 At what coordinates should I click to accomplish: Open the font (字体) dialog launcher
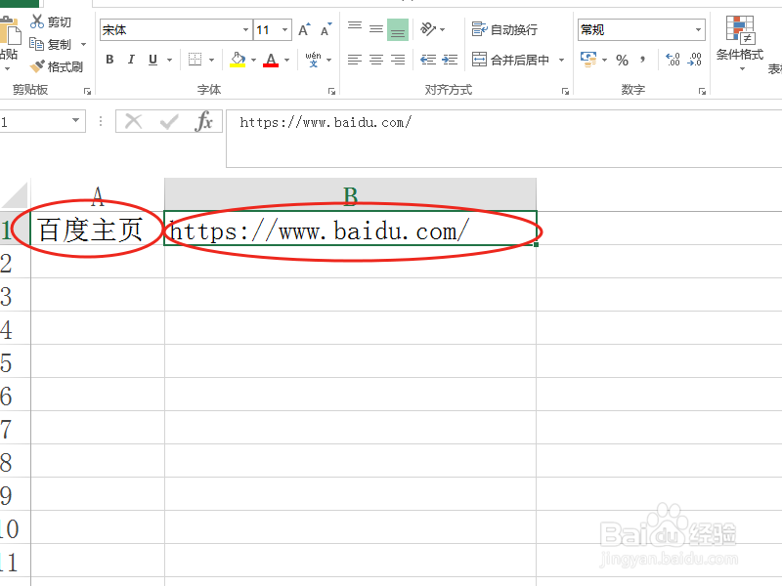point(331,91)
